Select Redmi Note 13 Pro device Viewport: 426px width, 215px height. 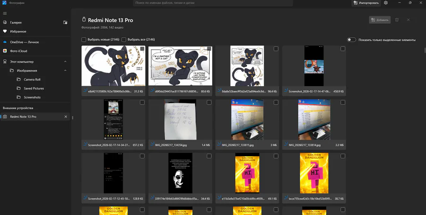(35, 116)
